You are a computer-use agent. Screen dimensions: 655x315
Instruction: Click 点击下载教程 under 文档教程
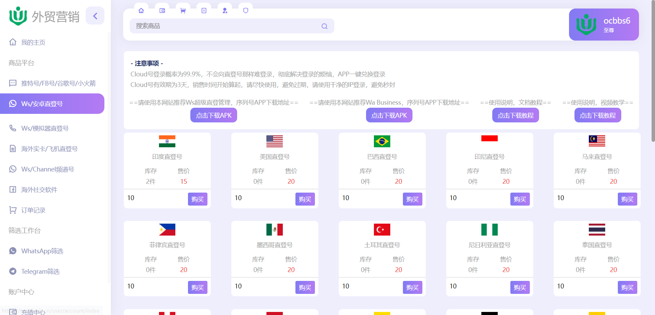pyautogui.click(x=515, y=115)
